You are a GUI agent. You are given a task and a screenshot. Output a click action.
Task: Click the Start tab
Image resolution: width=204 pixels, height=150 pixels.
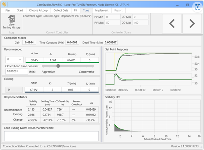point(20,11)
